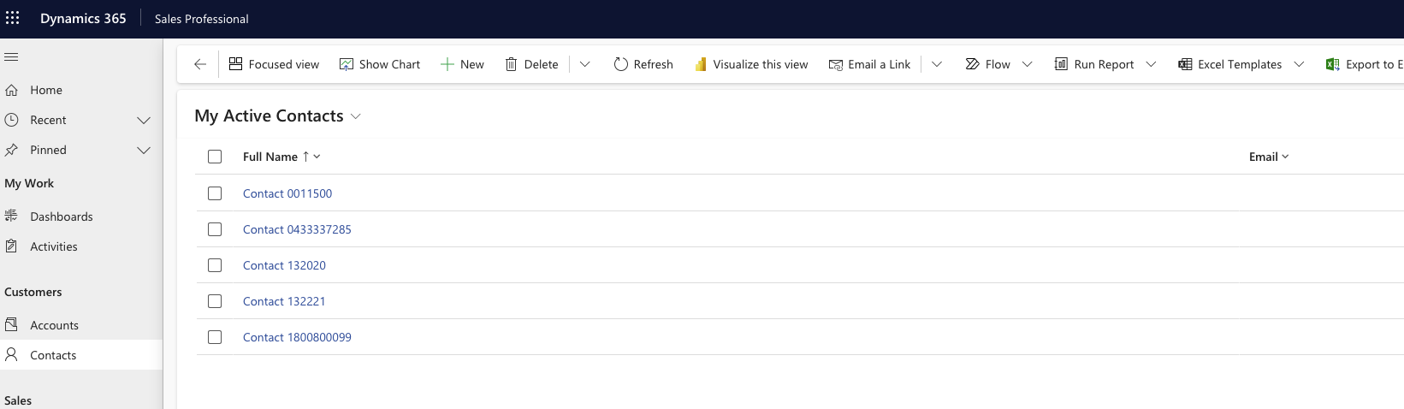The height and width of the screenshot is (409, 1404).
Task: Expand the Recent section in sidebar
Action: point(144,120)
